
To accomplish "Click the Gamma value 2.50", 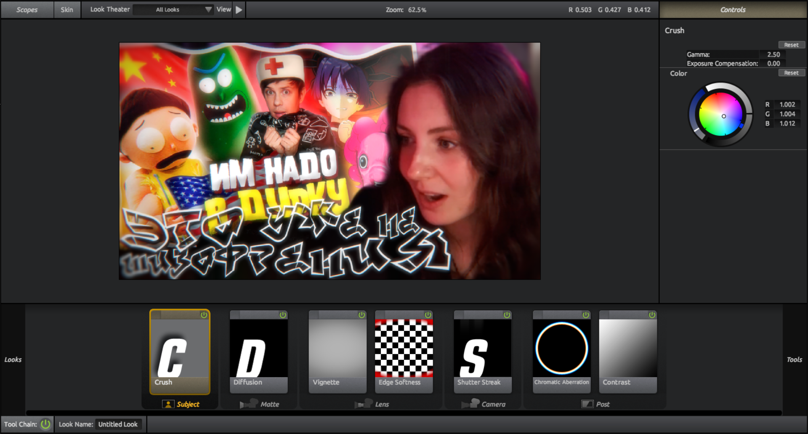I will pos(773,54).
